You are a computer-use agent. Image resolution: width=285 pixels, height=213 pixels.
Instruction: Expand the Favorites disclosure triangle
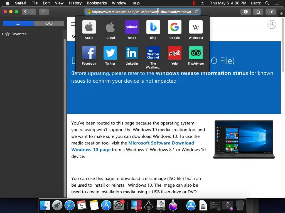(3, 34)
